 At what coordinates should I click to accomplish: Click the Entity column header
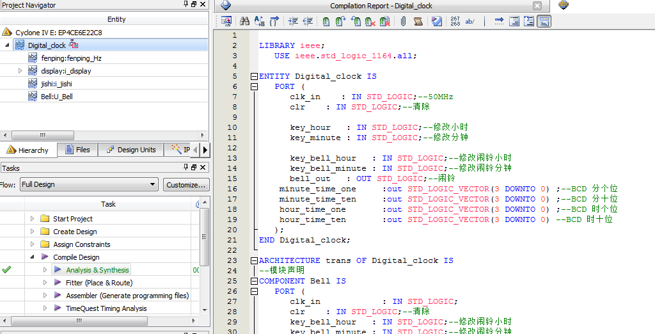point(116,19)
